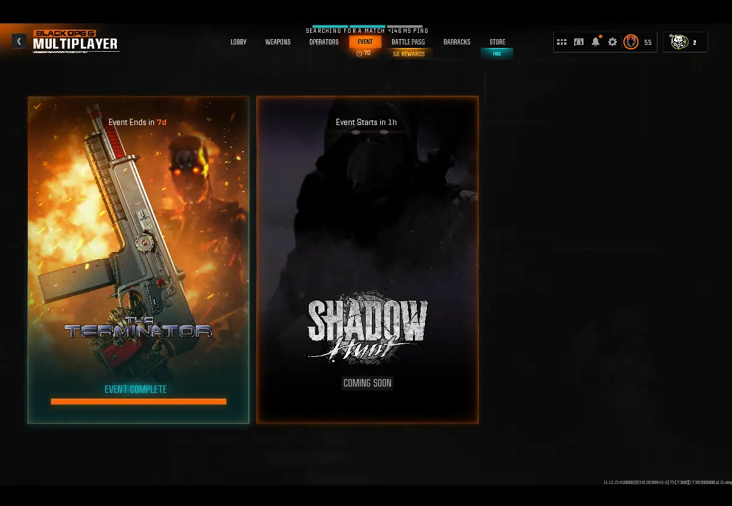Click the Black Ops 6 Multiplayer logo
Image resolution: width=732 pixels, height=506 pixels.
75,41
